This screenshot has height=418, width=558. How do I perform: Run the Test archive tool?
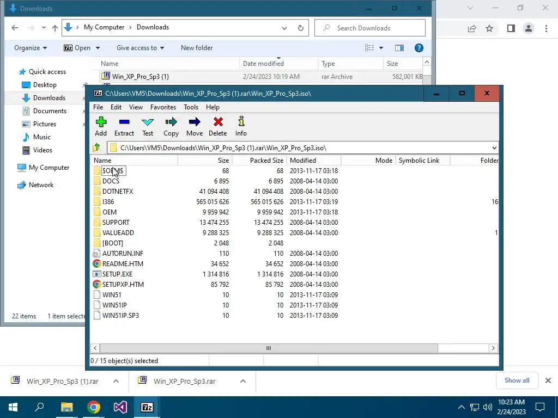pos(148,122)
